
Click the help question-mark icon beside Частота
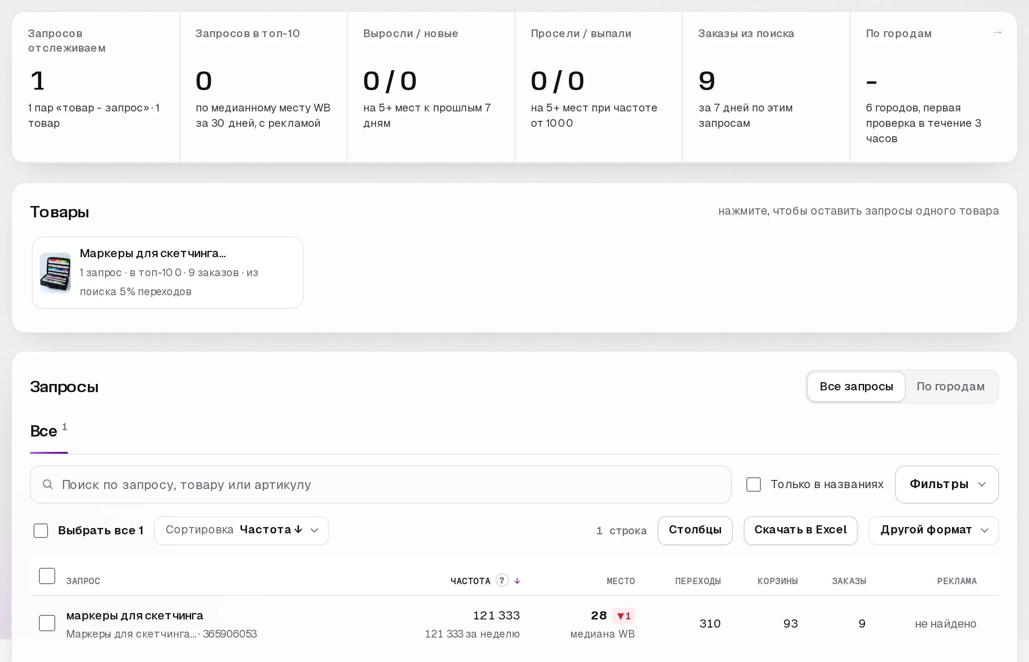tap(502, 580)
